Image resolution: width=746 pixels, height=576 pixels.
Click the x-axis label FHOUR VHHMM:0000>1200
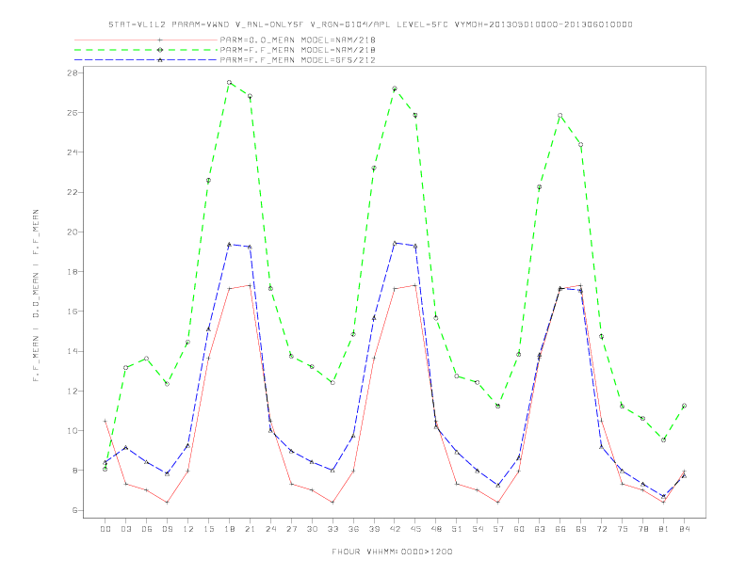pyautogui.click(x=392, y=552)
